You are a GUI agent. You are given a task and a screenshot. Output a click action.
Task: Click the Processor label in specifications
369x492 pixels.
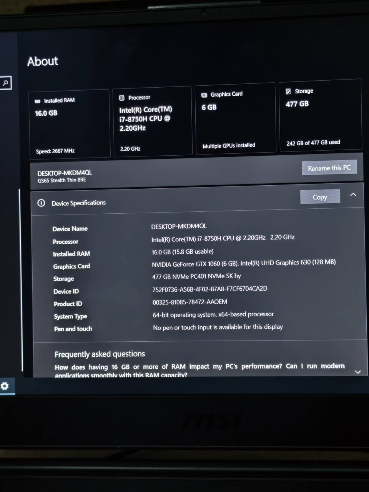click(65, 241)
